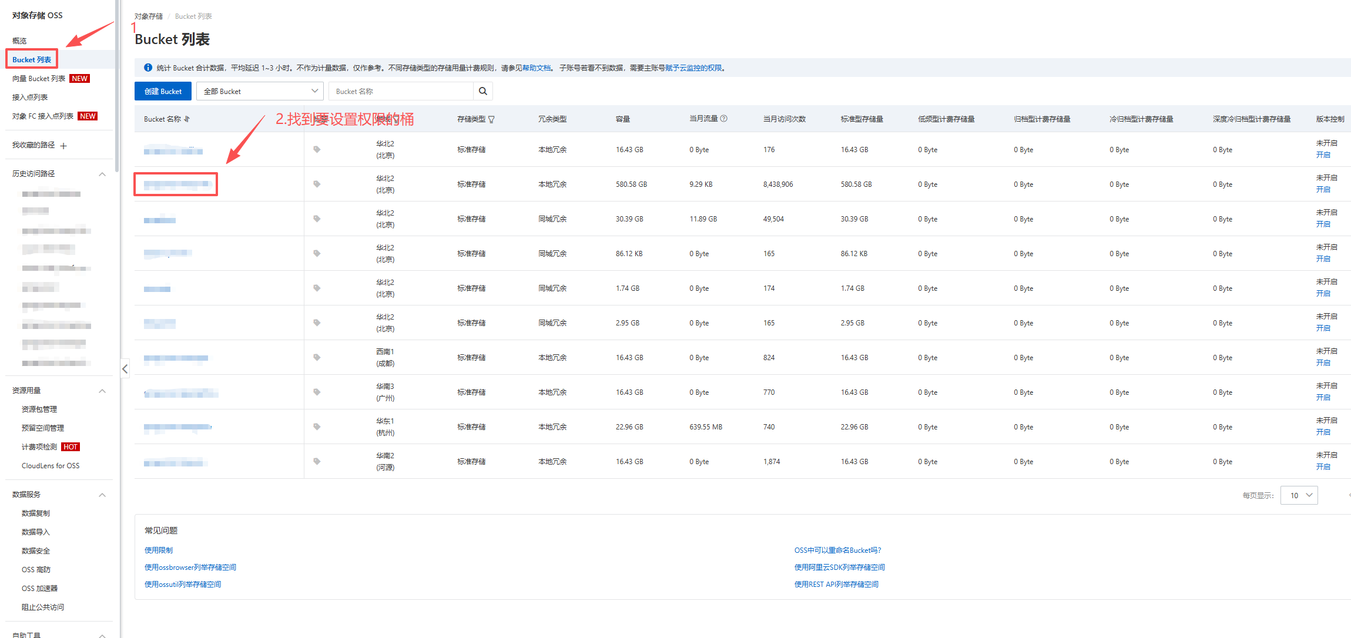Enable versioning 开启 in the 华东1 杭州 row

pyautogui.click(x=1323, y=432)
